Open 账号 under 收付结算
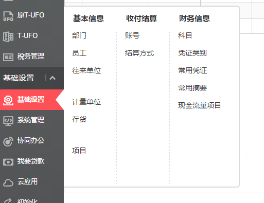The width and height of the screenshot is (264, 203). (x=132, y=35)
